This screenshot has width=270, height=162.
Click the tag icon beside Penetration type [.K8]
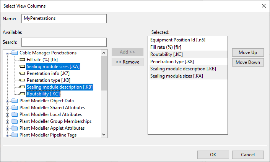click(x=22, y=80)
